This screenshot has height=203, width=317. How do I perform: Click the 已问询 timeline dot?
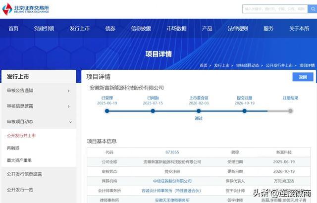tap(153, 111)
